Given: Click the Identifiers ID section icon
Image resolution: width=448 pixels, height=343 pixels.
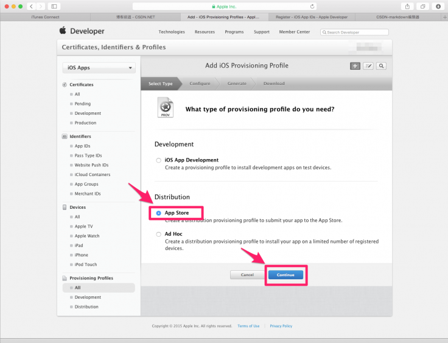Looking at the screenshot, I should [x=65, y=137].
